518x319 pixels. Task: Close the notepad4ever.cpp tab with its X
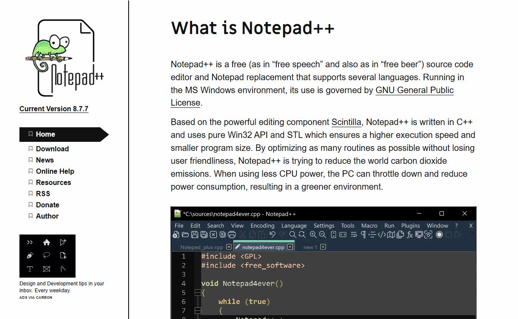pyautogui.click(x=290, y=247)
